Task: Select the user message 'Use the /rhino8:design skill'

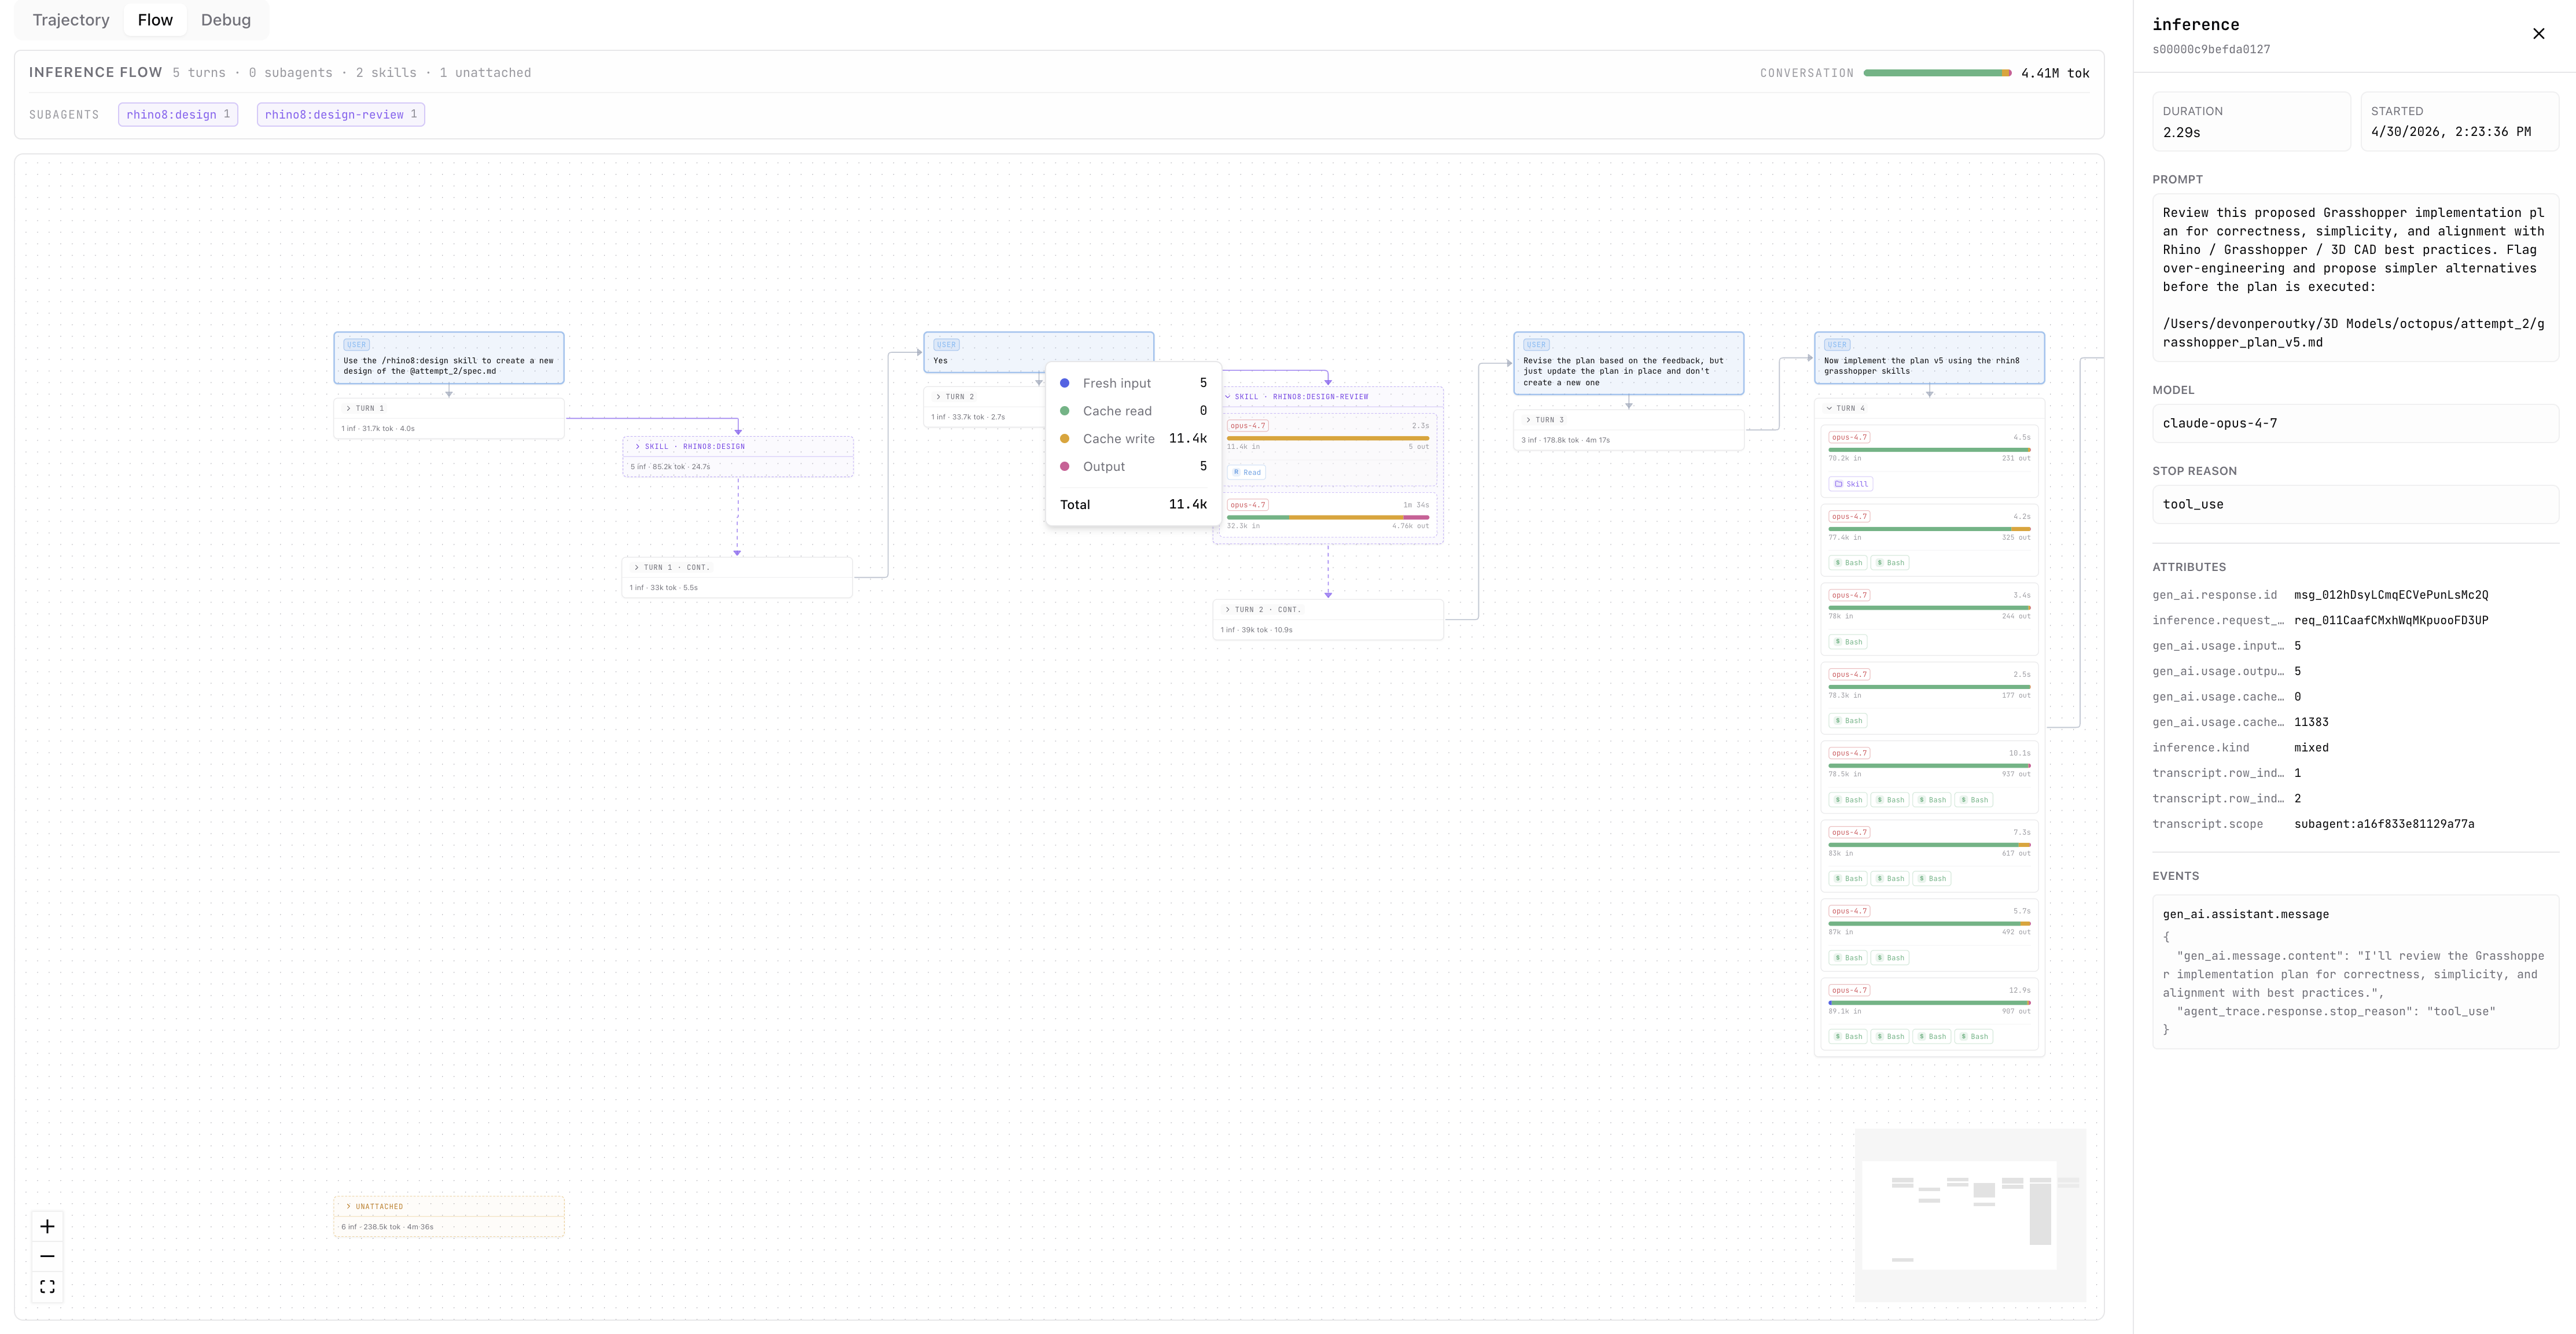Action: [x=449, y=358]
